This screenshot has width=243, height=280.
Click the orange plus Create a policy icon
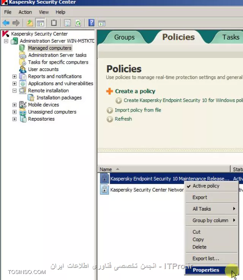(x=109, y=91)
